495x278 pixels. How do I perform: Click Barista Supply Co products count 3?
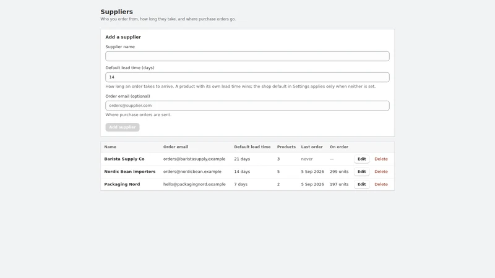pos(278,159)
